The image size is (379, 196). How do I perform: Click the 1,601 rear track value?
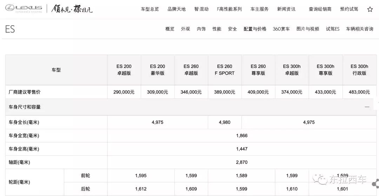point(343,189)
